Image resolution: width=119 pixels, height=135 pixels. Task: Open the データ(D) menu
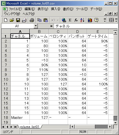click(96, 9)
